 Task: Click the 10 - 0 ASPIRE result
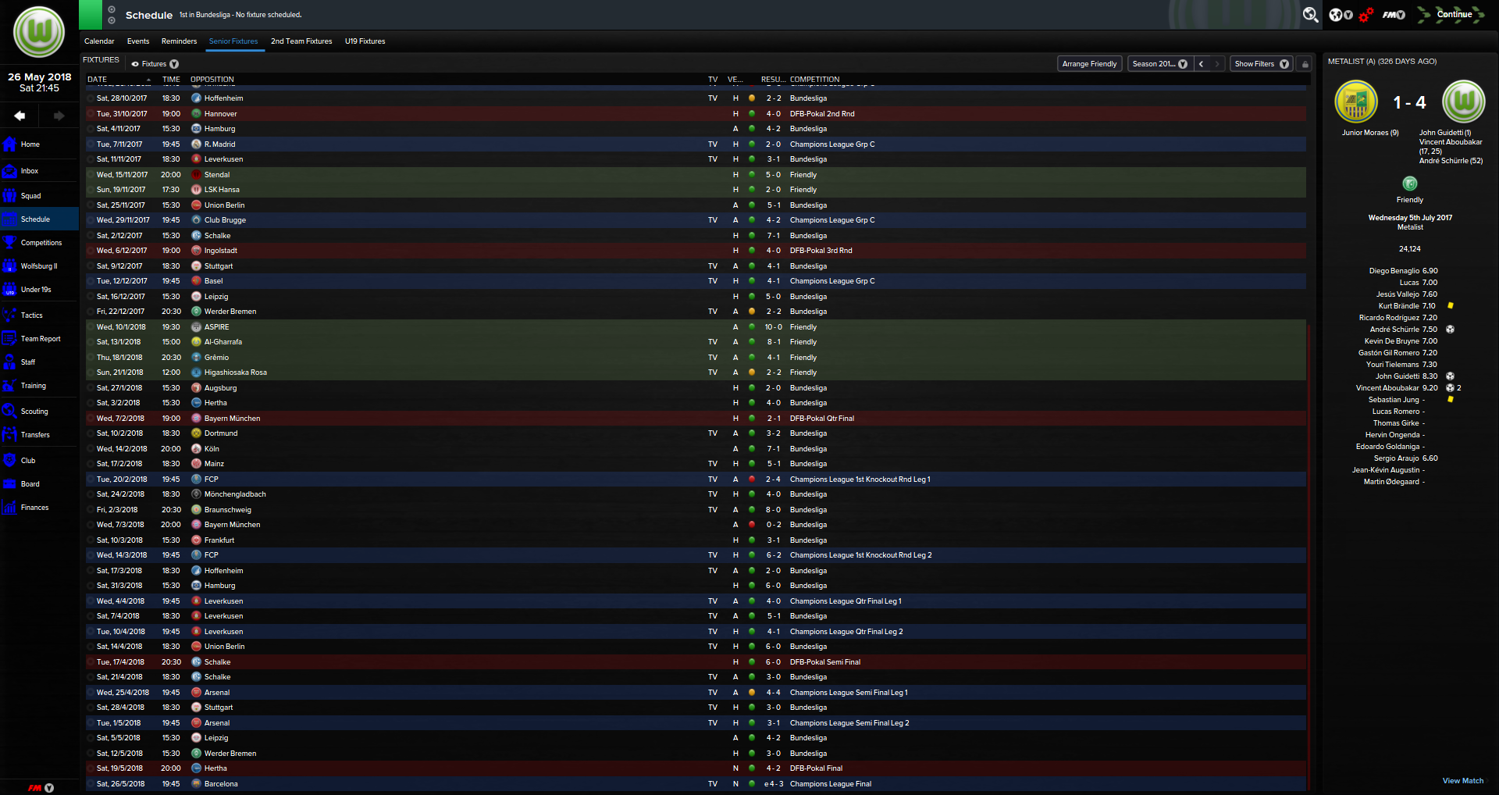coord(773,327)
